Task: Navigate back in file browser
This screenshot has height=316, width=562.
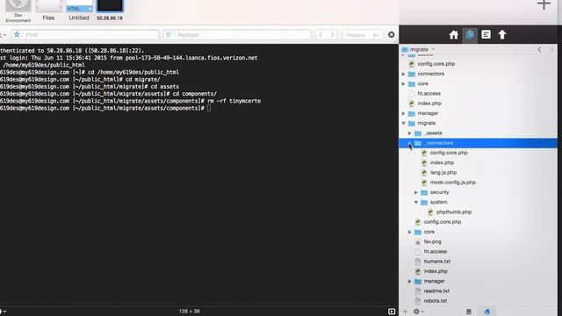Action: point(539,49)
